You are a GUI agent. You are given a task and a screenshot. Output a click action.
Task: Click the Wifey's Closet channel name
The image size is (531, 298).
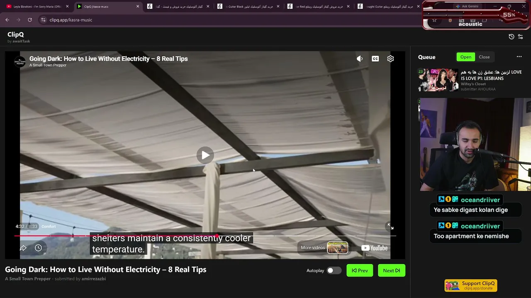pyautogui.click(x=473, y=84)
